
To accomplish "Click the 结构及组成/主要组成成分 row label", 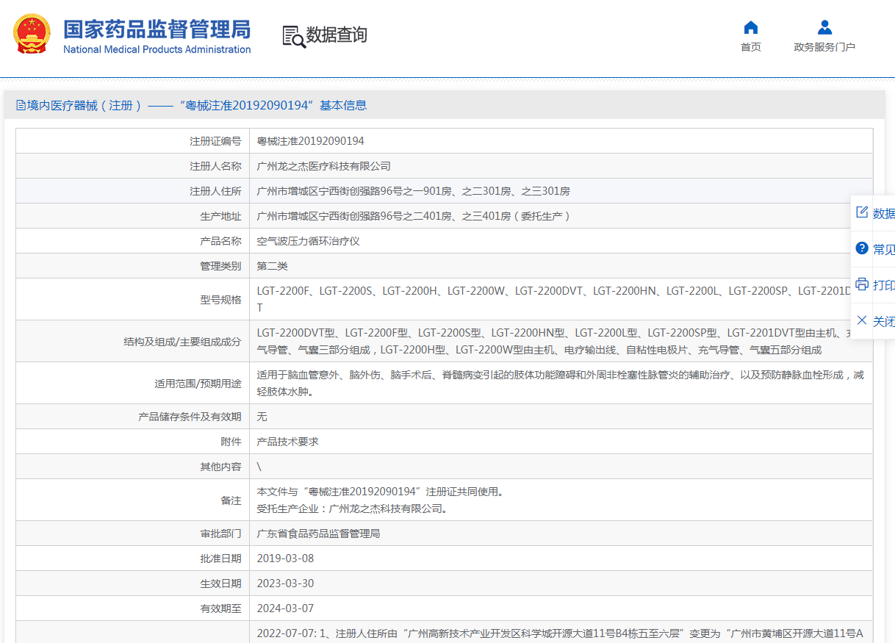I will 182,342.
